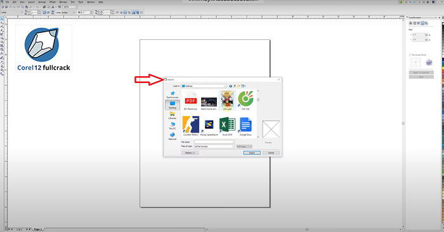Open the Bitmaps menu

coord(63,2)
